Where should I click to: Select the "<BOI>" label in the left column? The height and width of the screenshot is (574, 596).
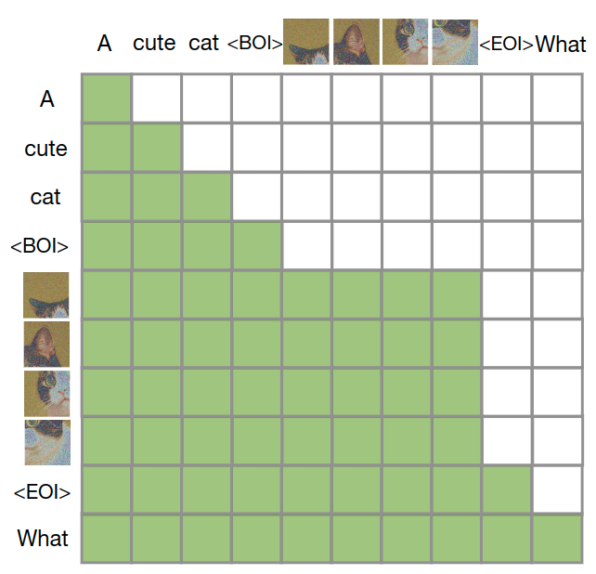41,246
